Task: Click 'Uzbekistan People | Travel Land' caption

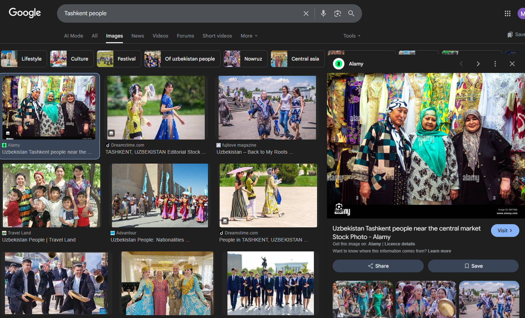Action: pos(39,240)
